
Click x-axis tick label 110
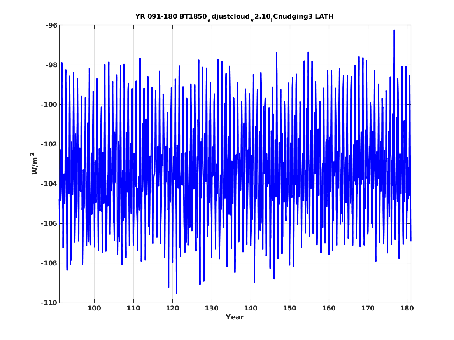[133, 308]
